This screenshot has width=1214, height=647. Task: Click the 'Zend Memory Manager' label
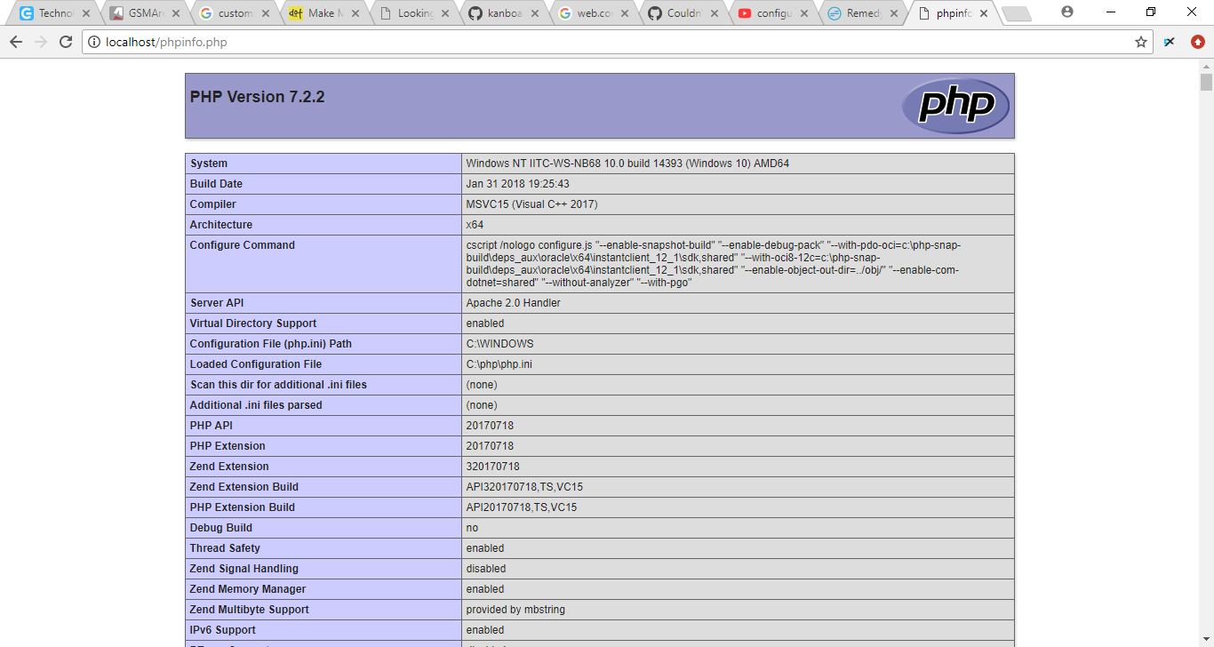click(248, 589)
